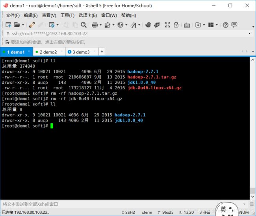This screenshot has width=256, height=216.
Task: Open the 工具(T) menu
Action: [x=67, y=15]
